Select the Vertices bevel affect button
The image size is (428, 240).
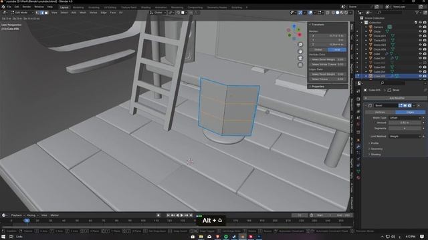pyautogui.click(x=380, y=112)
